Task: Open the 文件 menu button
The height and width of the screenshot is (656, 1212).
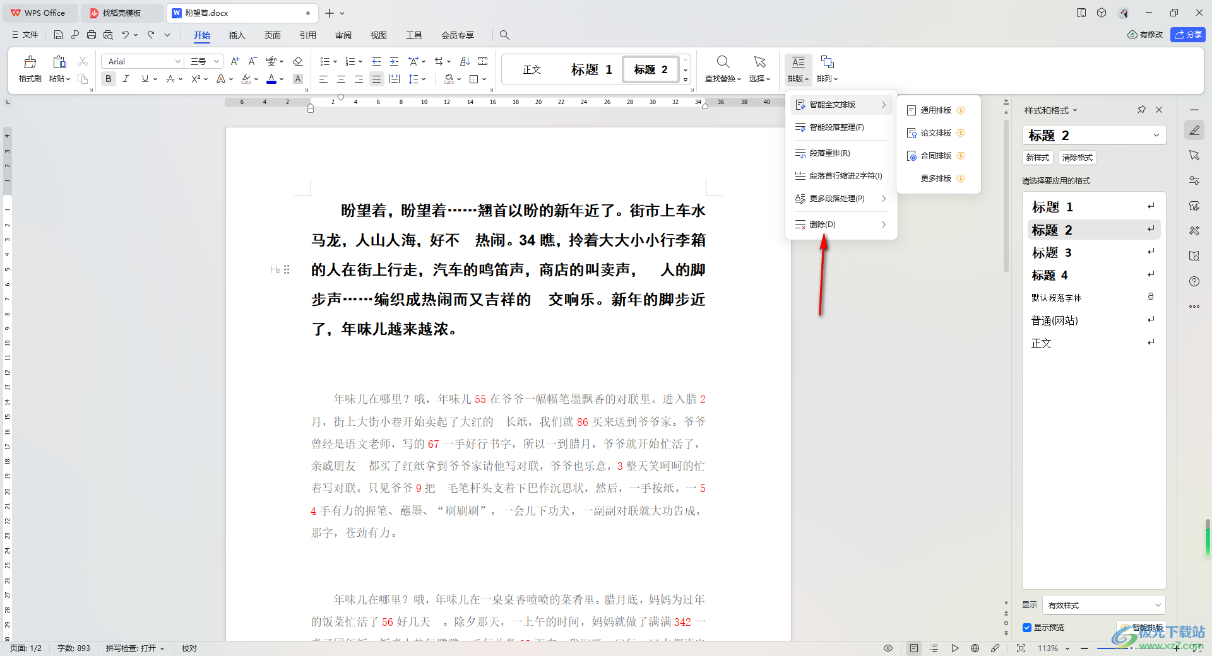Action: point(25,35)
